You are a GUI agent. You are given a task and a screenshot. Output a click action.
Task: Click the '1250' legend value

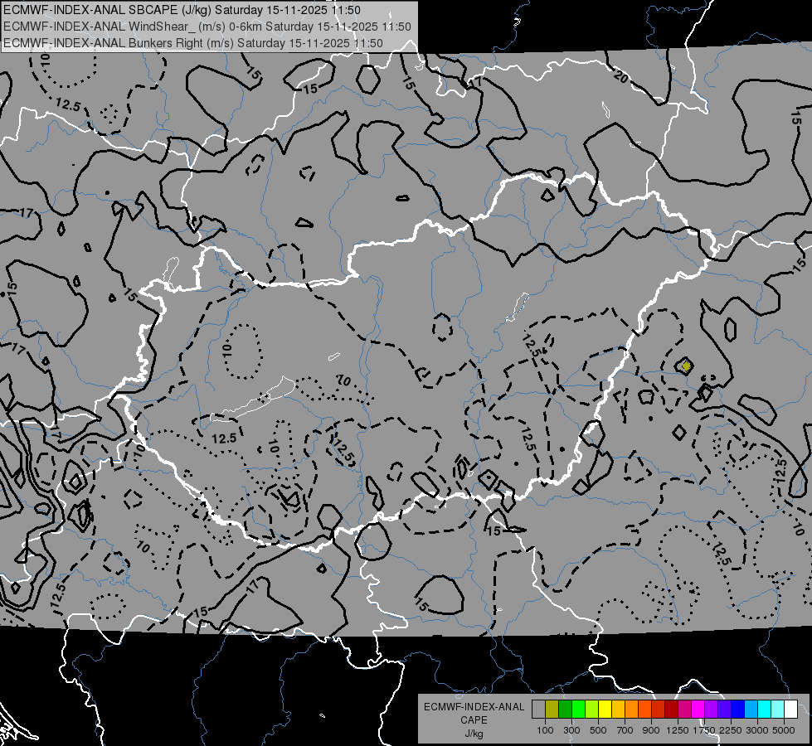(x=678, y=730)
